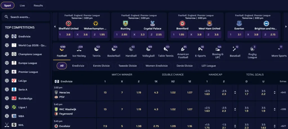Open the Rugby League sport icon
The image size is (288, 129).
click(252, 49)
